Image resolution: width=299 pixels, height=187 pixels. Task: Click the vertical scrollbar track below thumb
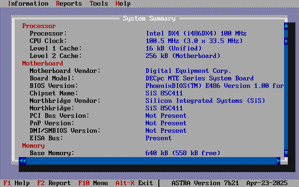[x=286, y=97]
